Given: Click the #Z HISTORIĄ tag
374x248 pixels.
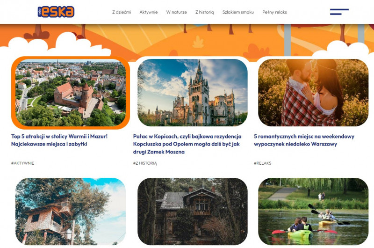Looking at the screenshot, I should coord(145,163).
